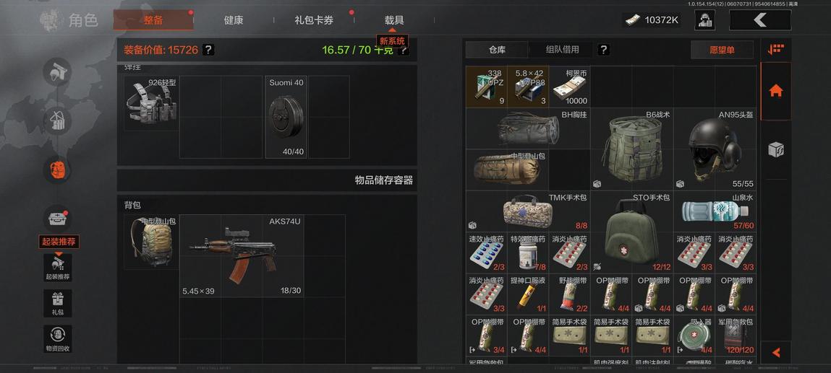Open the 愿望单 wishlist button
The image size is (831, 373).
tap(722, 50)
